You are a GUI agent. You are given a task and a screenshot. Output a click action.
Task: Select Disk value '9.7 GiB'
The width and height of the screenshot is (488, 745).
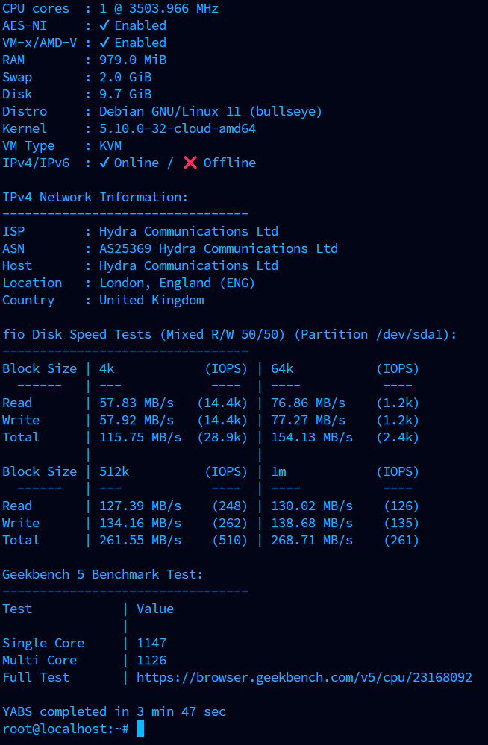(x=125, y=94)
